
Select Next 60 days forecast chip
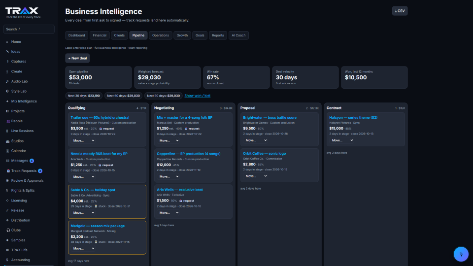click(123, 96)
